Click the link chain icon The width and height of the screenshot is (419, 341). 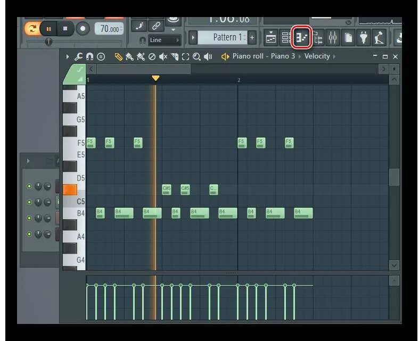pyautogui.click(x=156, y=26)
